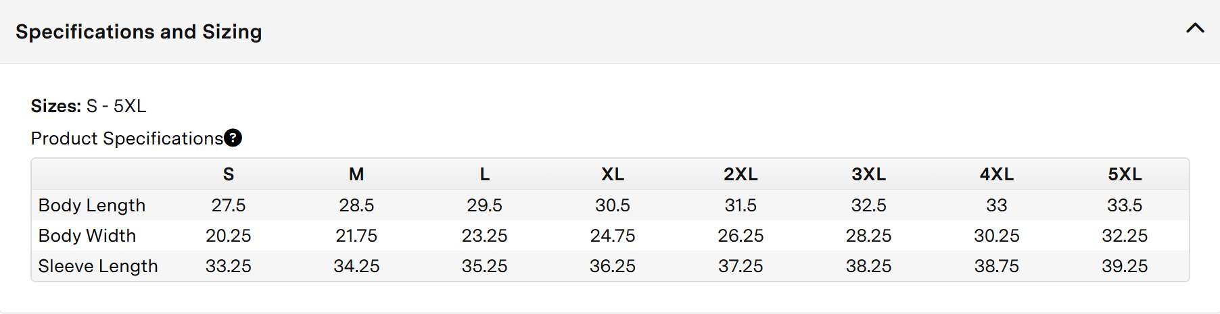The image size is (1220, 314).
Task: Select the M size column header
Action: pos(356,174)
